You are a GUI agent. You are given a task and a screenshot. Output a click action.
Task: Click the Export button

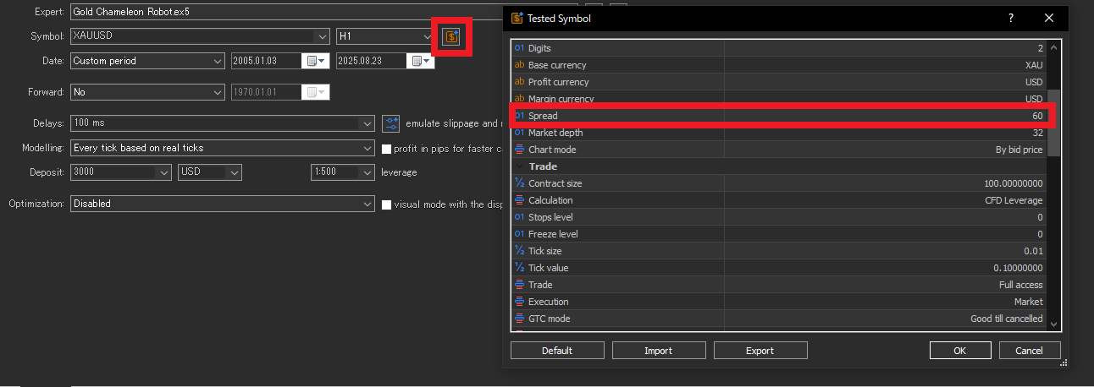pos(760,351)
